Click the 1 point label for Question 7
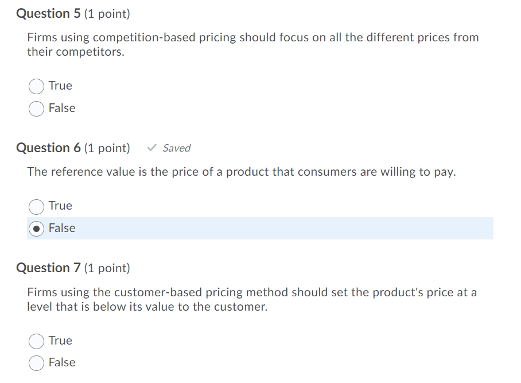The width and height of the screenshot is (521, 383). (x=106, y=268)
